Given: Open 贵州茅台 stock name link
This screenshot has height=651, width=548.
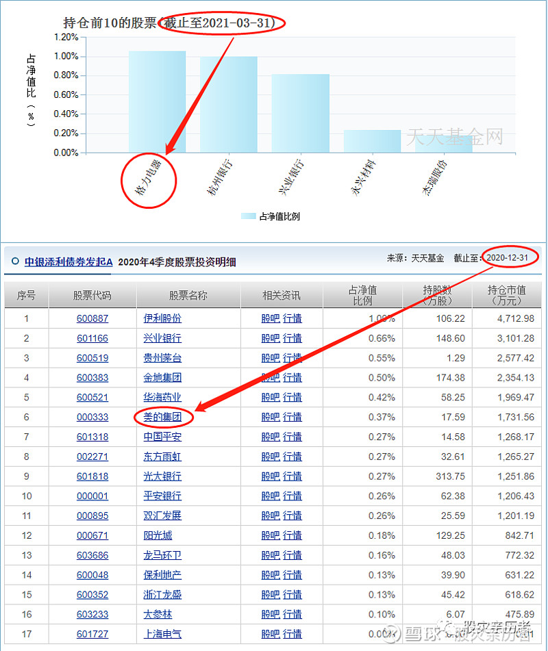Looking at the screenshot, I should (162, 358).
